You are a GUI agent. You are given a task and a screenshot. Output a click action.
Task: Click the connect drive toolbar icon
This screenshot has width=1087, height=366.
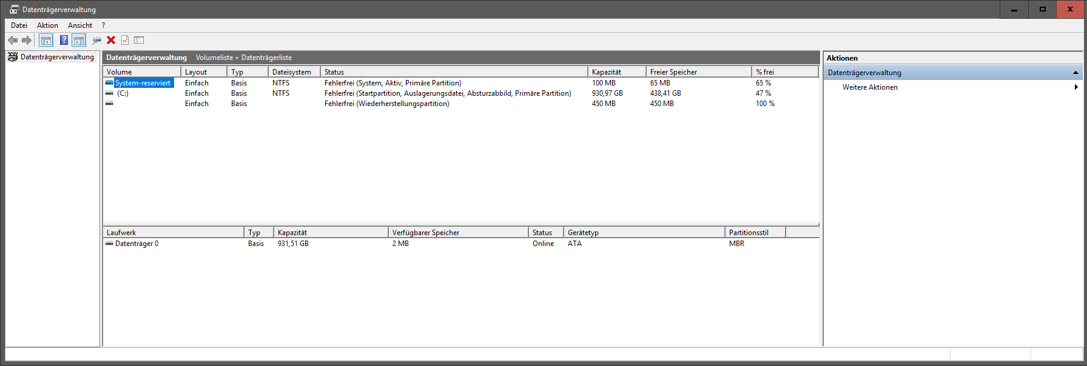point(96,41)
